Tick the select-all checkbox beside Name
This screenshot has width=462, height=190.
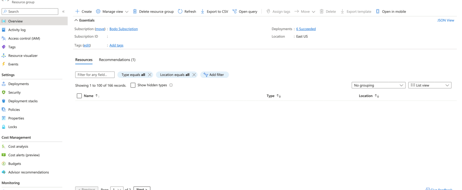(79, 96)
